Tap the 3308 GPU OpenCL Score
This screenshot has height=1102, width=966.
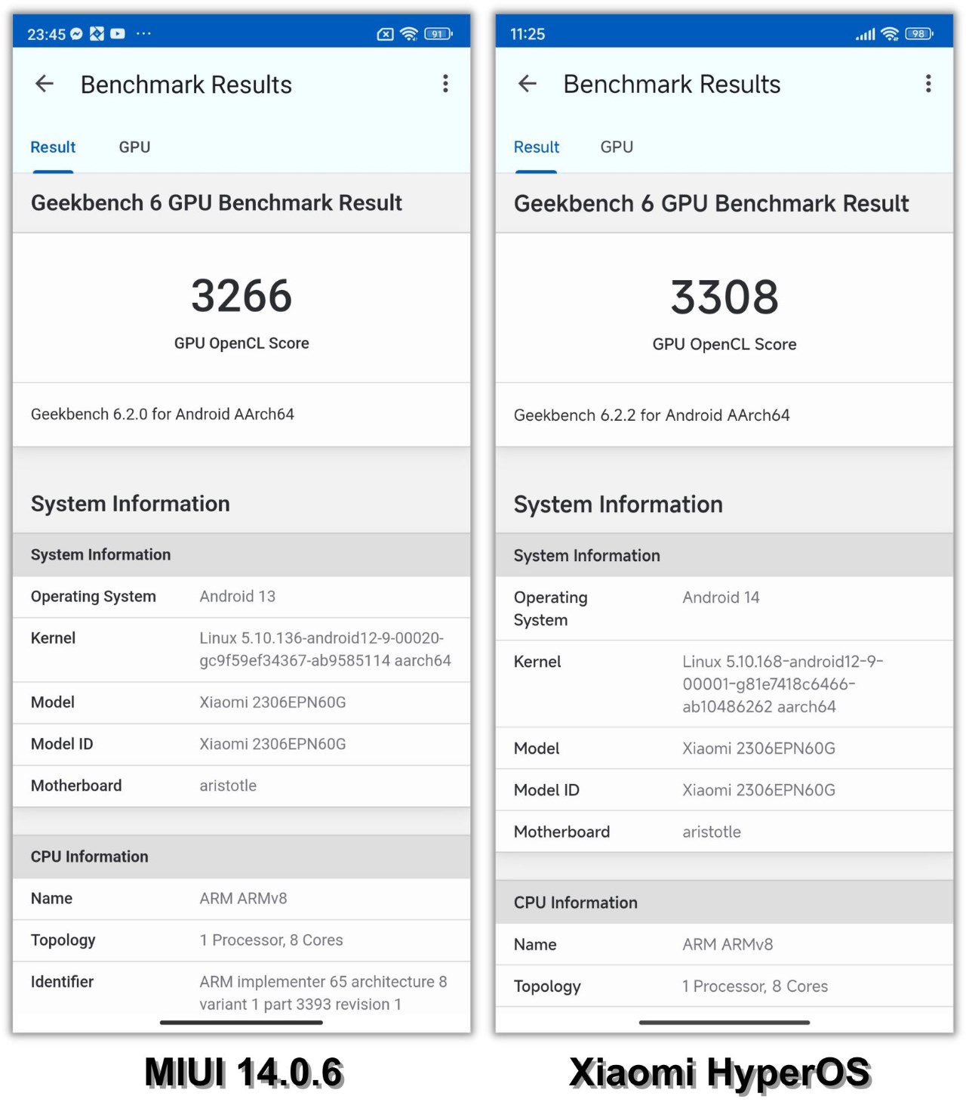click(723, 298)
